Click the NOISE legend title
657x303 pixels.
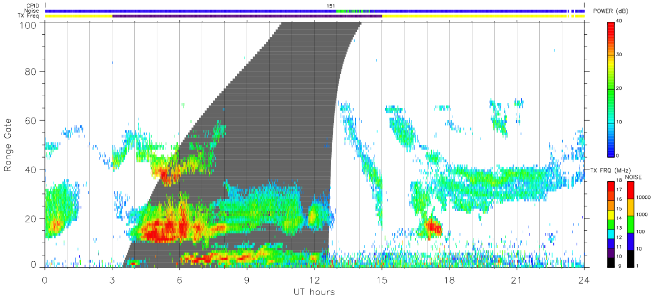coord(633,177)
